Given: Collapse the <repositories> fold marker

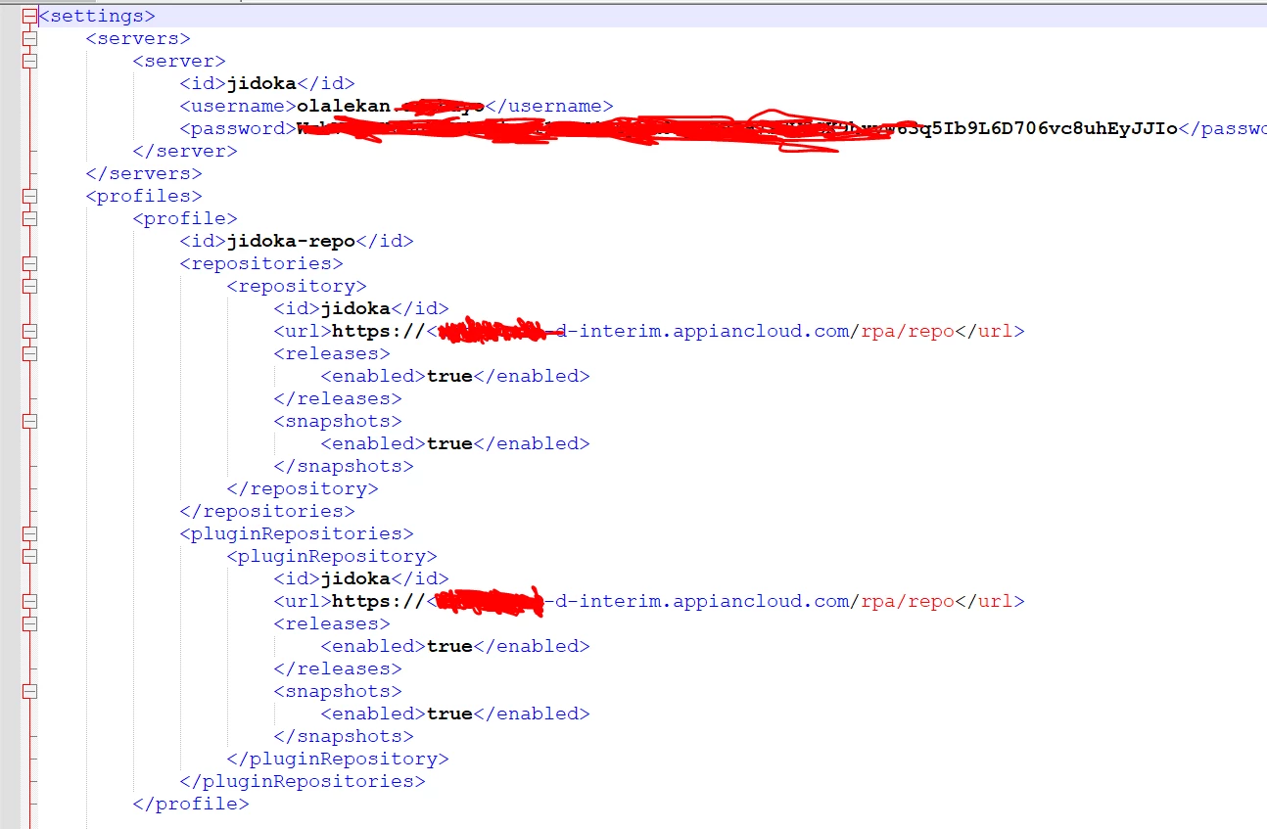Looking at the screenshot, I should [29, 263].
